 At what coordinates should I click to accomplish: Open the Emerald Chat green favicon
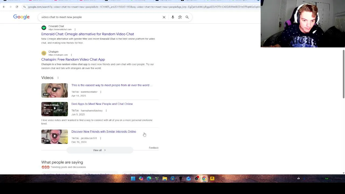(44, 28)
